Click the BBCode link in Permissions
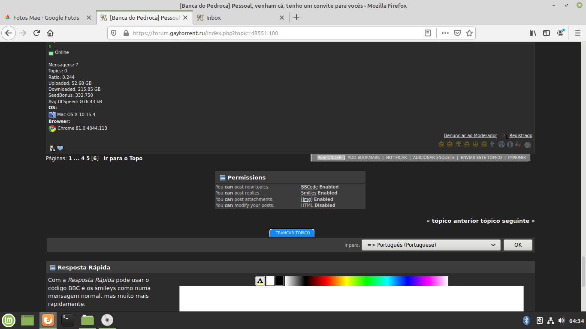This screenshot has width=586, height=329. (x=309, y=186)
